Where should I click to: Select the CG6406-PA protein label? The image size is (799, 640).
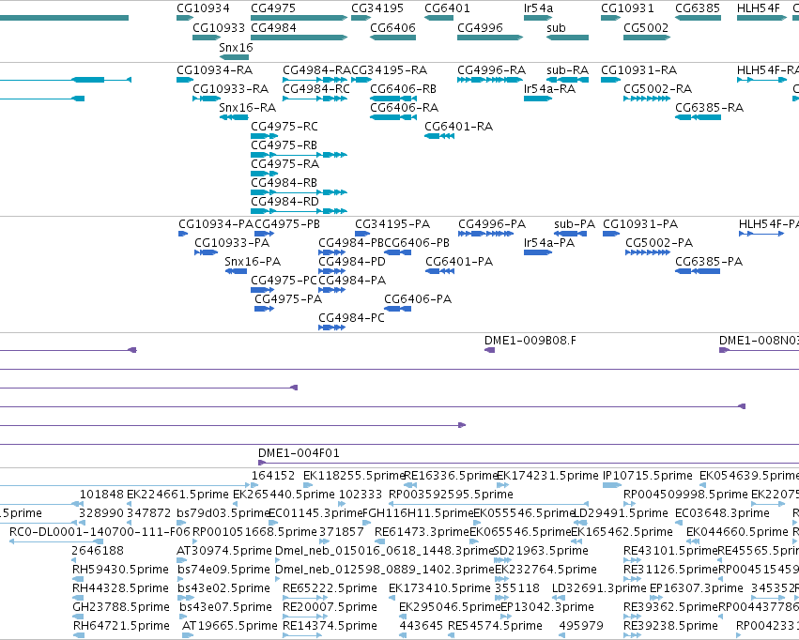coord(418,299)
